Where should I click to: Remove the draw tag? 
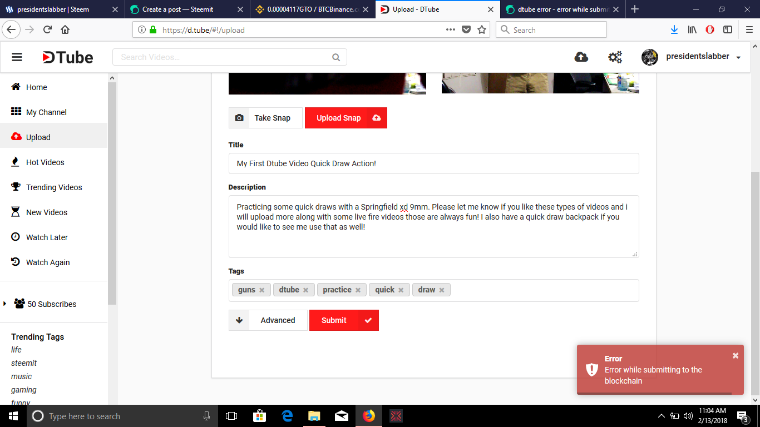click(442, 290)
